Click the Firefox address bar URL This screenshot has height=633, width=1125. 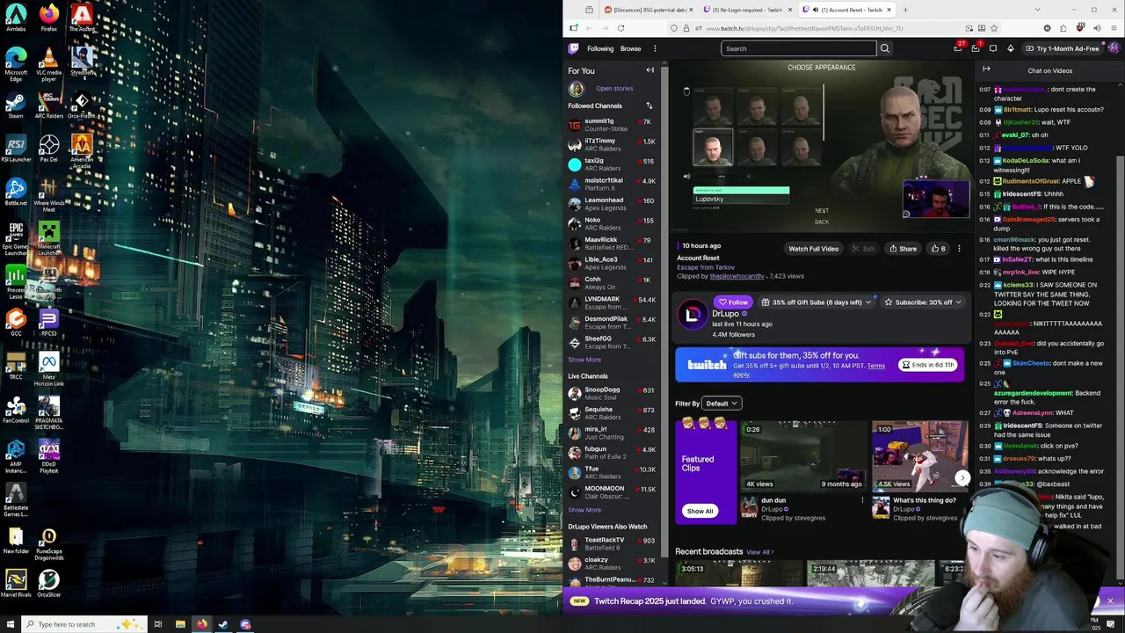pos(804,28)
